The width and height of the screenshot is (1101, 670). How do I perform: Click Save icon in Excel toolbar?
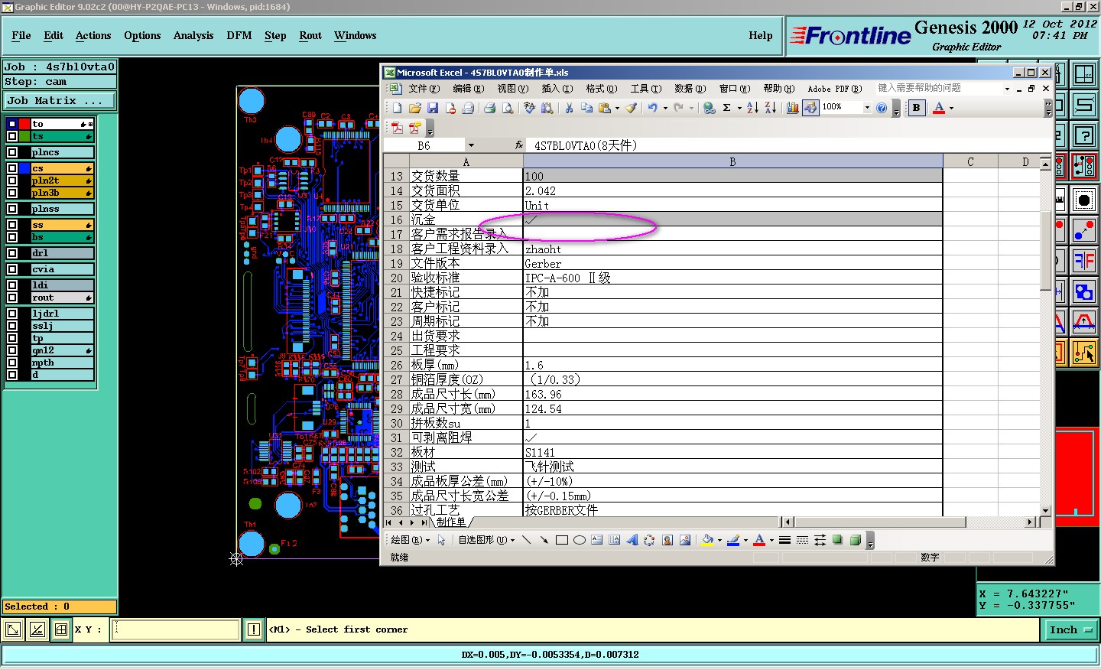[x=433, y=108]
